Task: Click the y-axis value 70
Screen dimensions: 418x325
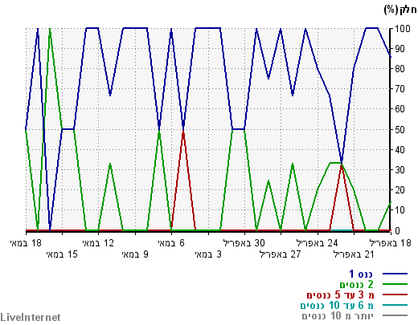Action: coord(400,89)
